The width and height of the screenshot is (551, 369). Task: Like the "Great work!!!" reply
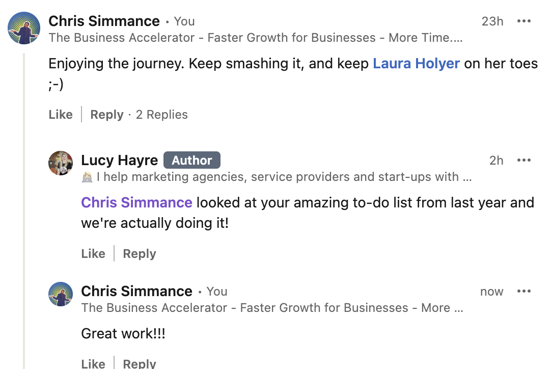[93, 363]
